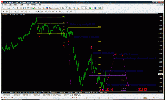Select the Equidistant Channel tool
The width and height of the screenshot is (165, 100).
tap(22, 11)
